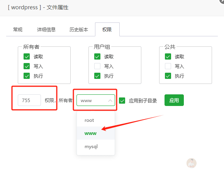224x169 pixels.
Task: Choose root from the owner list
Action: pos(96,120)
